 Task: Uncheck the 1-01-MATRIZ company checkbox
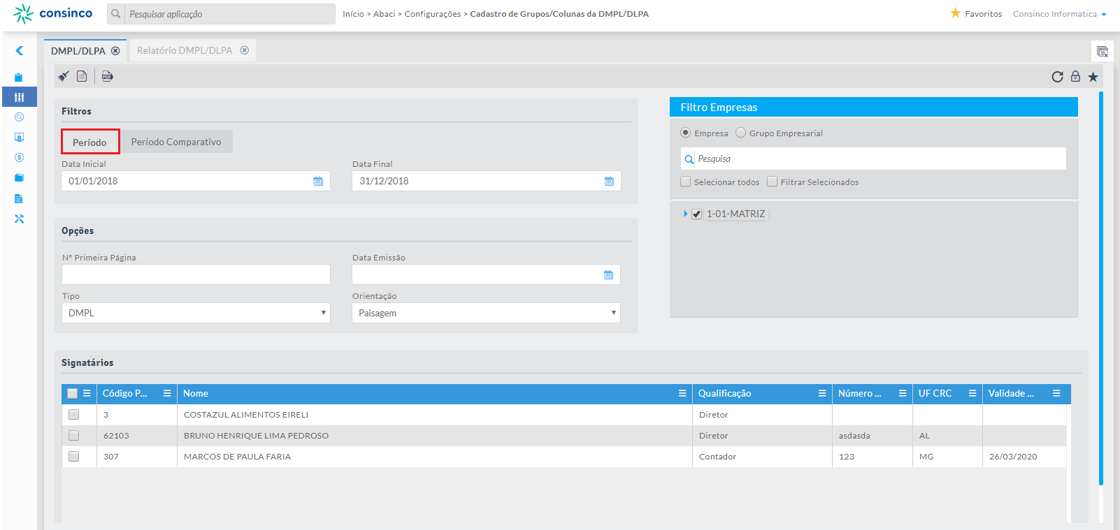coord(696,214)
